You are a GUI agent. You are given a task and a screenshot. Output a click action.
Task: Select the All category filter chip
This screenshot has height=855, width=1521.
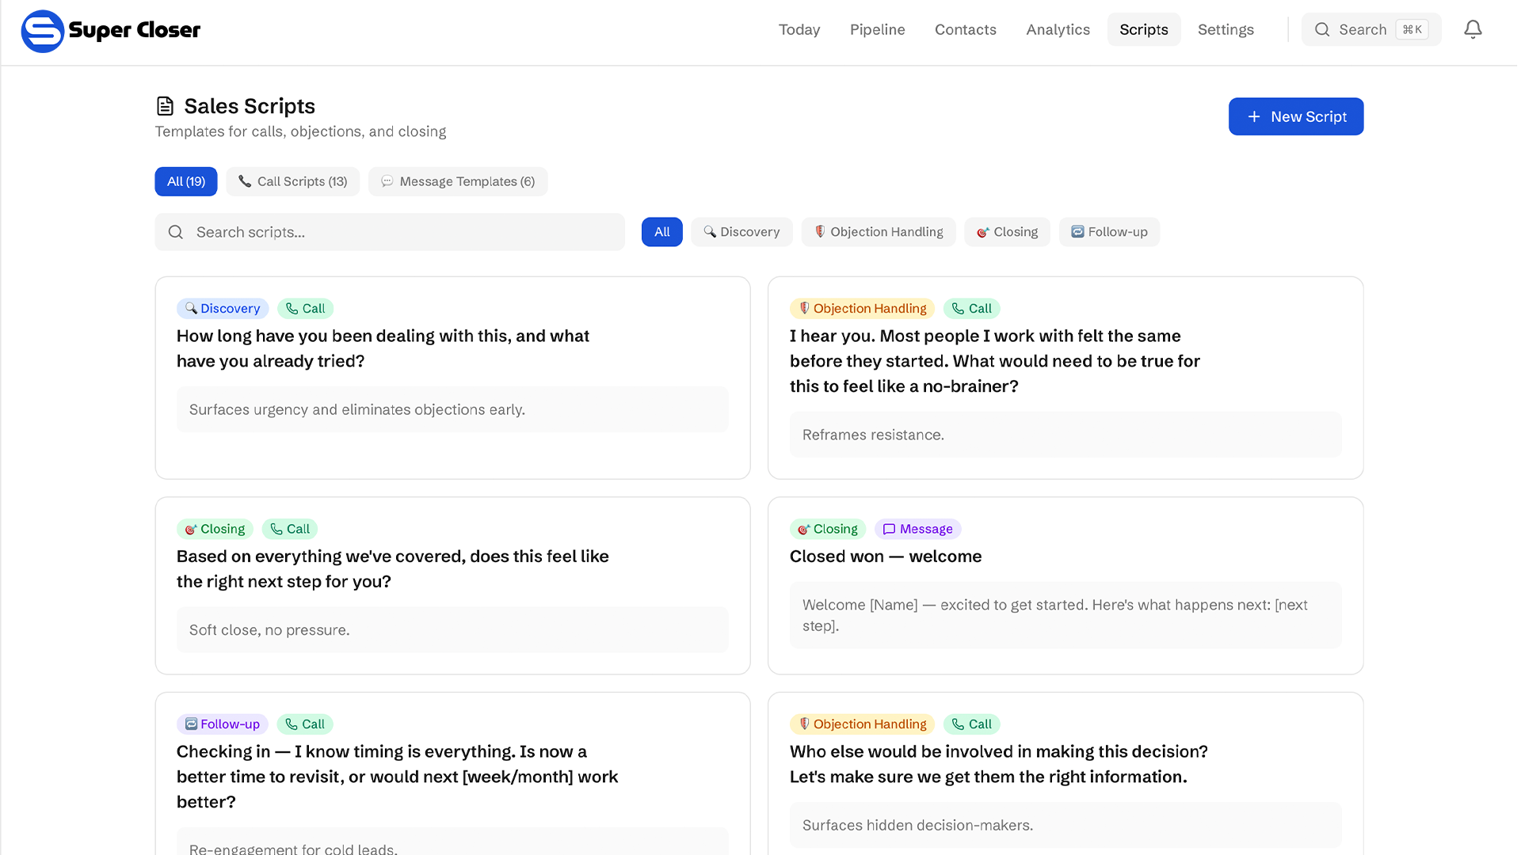662,232
